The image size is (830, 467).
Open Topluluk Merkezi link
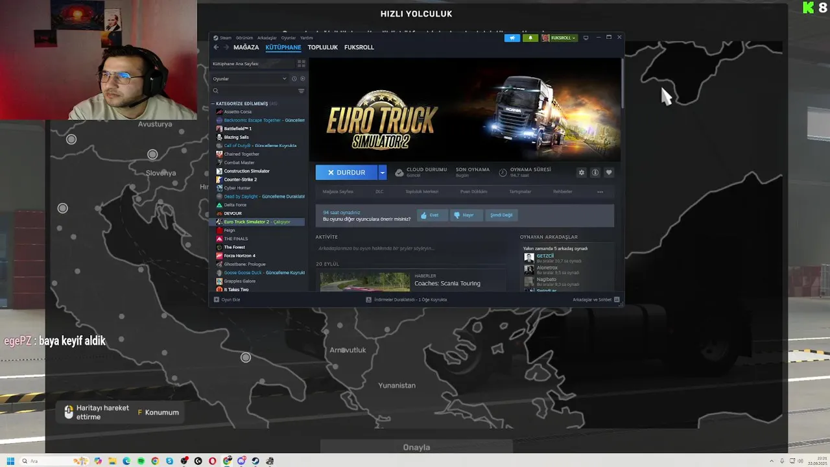coord(421,191)
